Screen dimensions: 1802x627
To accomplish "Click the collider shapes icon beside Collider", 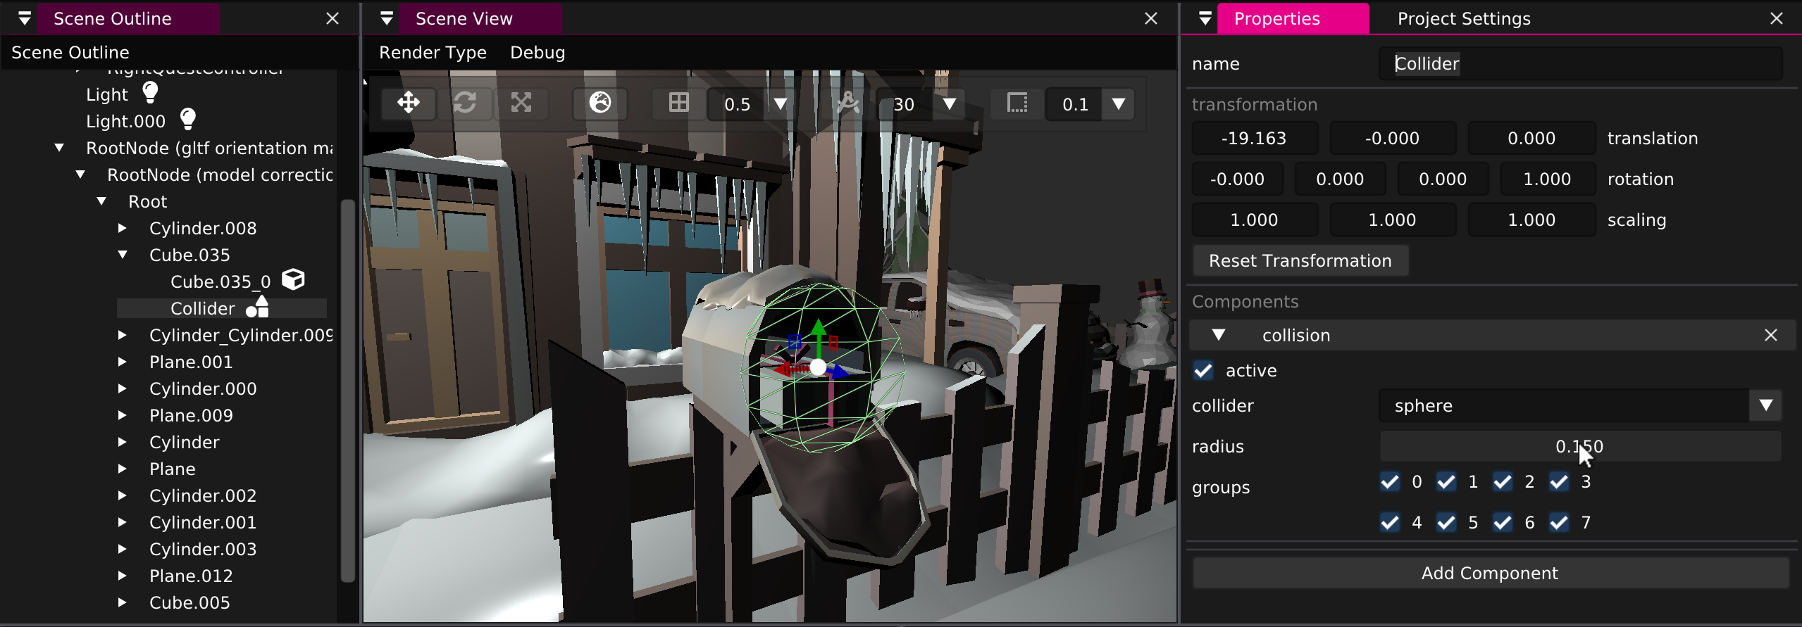I will point(258,307).
